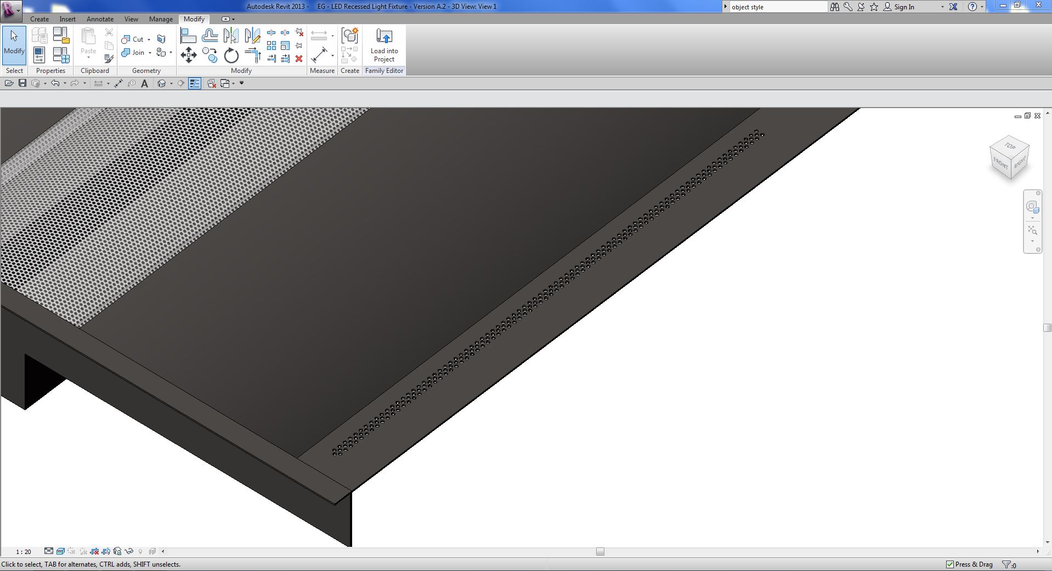Image resolution: width=1052 pixels, height=571 pixels.
Task: Click the Cut geometry button
Action: point(132,39)
